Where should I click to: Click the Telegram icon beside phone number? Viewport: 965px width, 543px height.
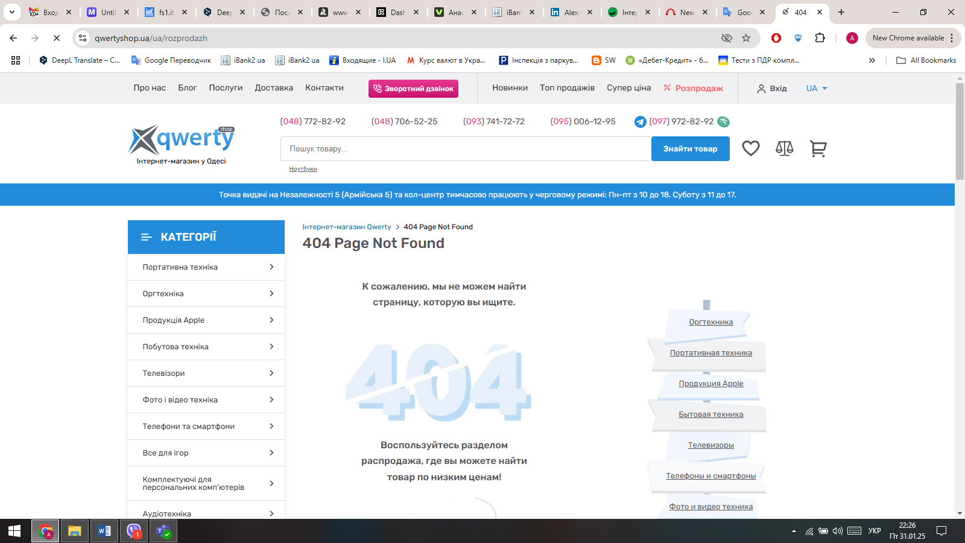point(641,122)
